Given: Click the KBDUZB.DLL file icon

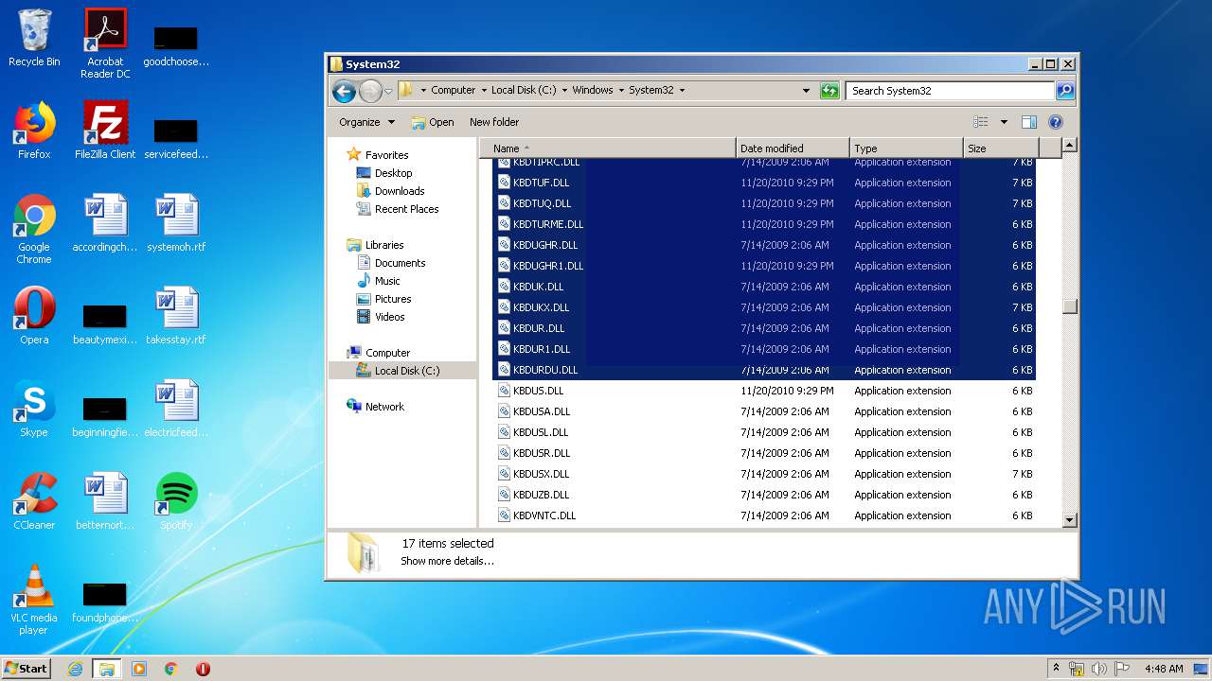Looking at the screenshot, I should click(505, 495).
